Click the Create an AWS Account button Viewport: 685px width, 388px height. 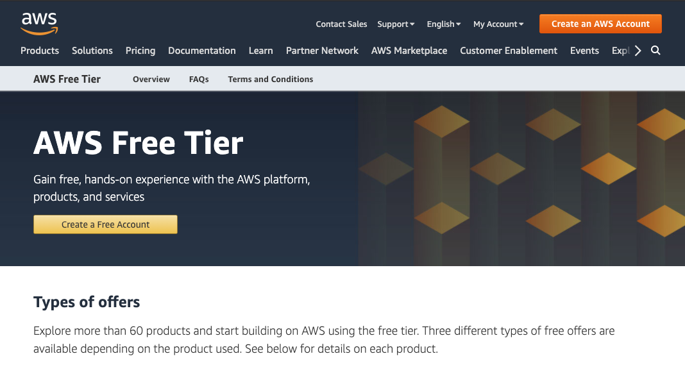(600, 24)
